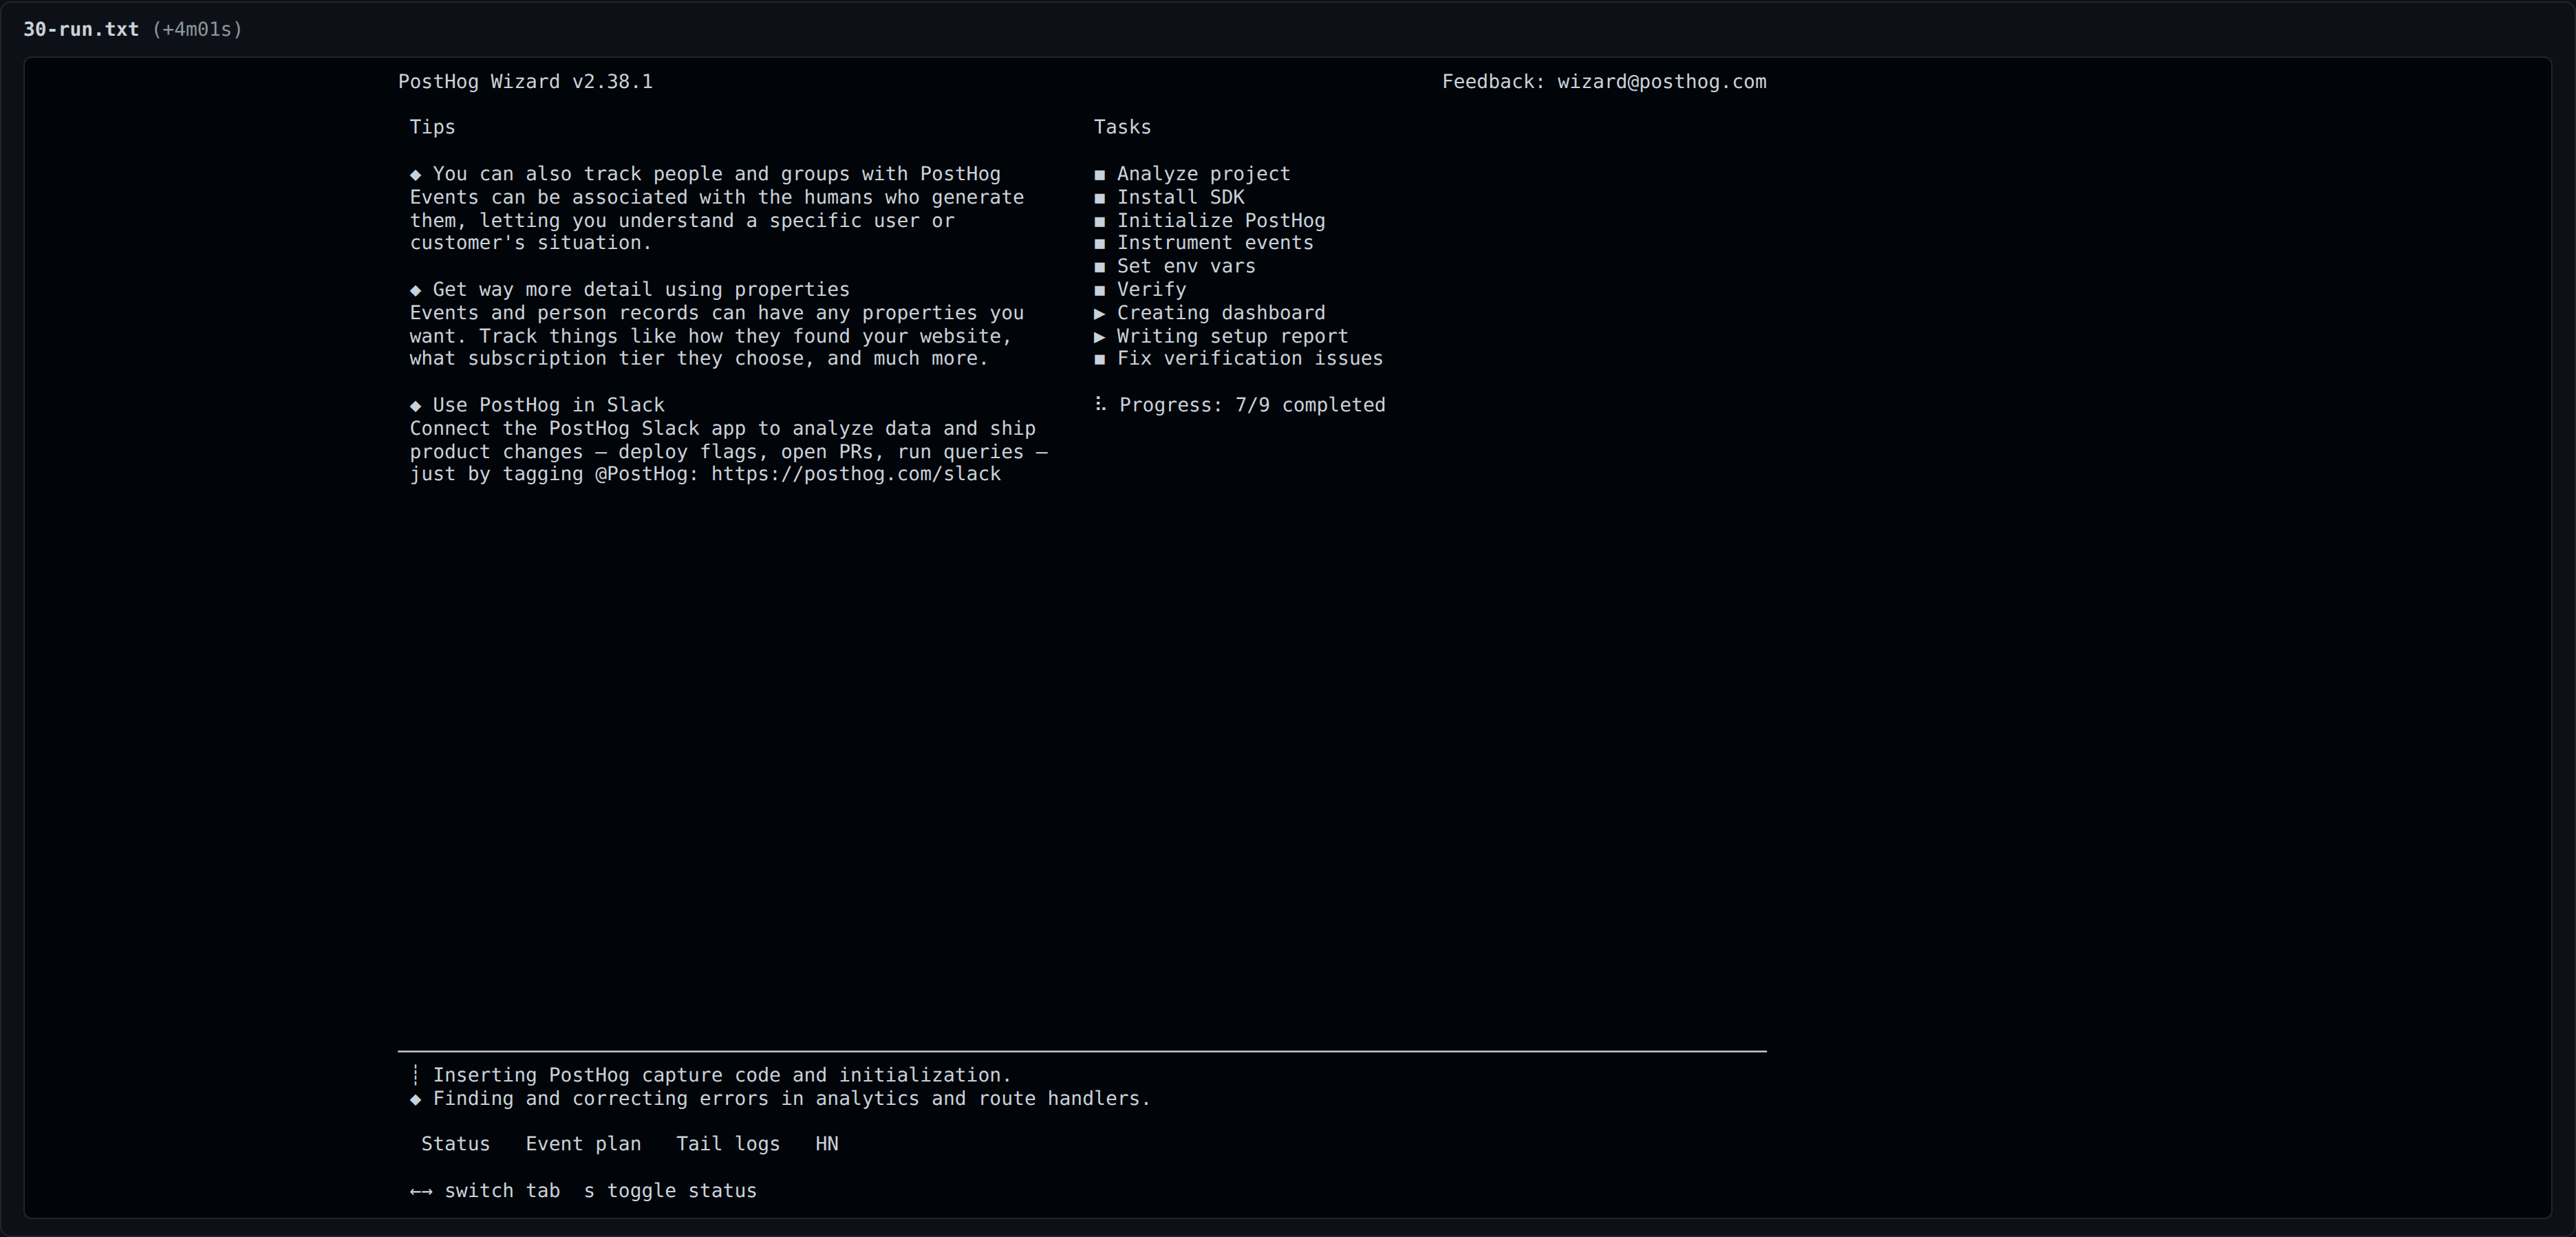Click the 'Fix verification issues' task row

pyautogui.click(x=1238, y=358)
